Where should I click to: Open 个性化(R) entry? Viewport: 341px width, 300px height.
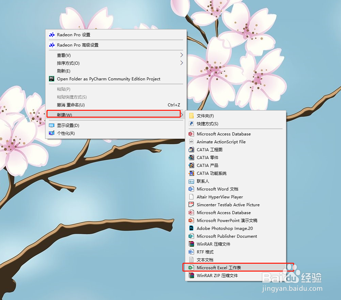tap(116, 133)
